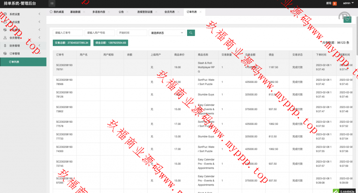Click the 交易总额 green summary button
The height and width of the screenshot is (193, 358).
pos(71,43)
